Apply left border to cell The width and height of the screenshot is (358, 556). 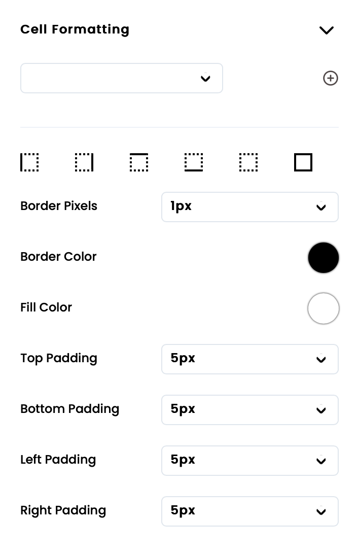(x=29, y=162)
